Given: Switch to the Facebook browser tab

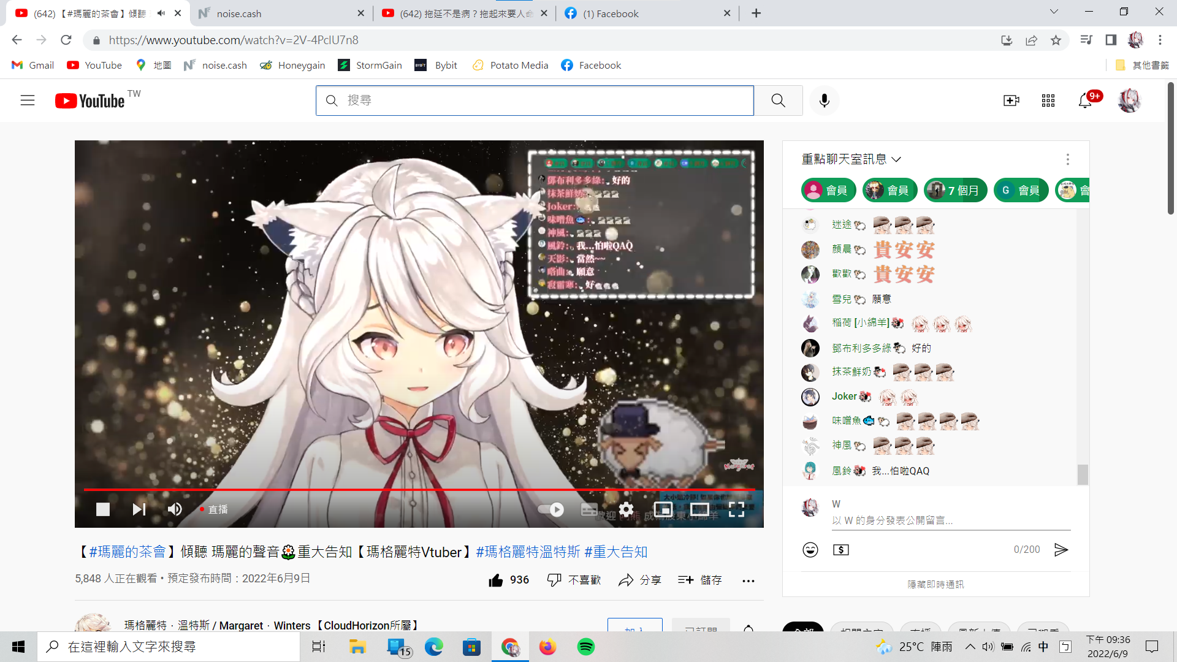Looking at the screenshot, I should (647, 13).
